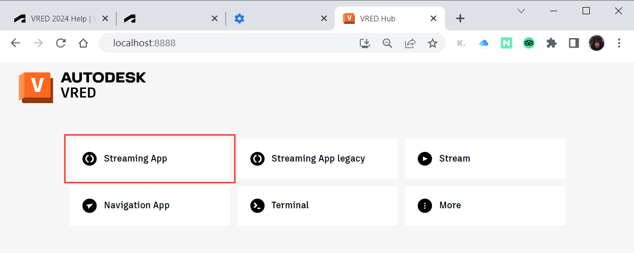Minimize the browser window
This screenshot has height=253, width=634.
pos(554,11)
